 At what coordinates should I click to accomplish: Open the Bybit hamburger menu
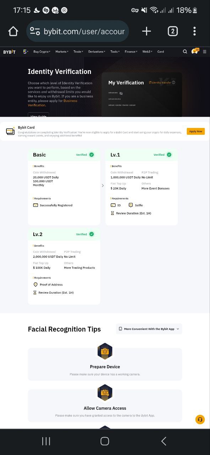pos(205,52)
